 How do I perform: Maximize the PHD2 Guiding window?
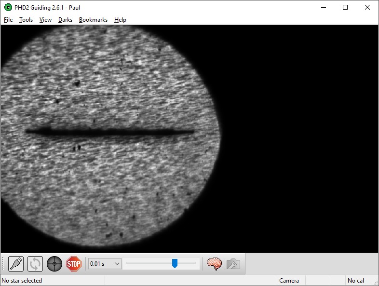pos(345,7)
